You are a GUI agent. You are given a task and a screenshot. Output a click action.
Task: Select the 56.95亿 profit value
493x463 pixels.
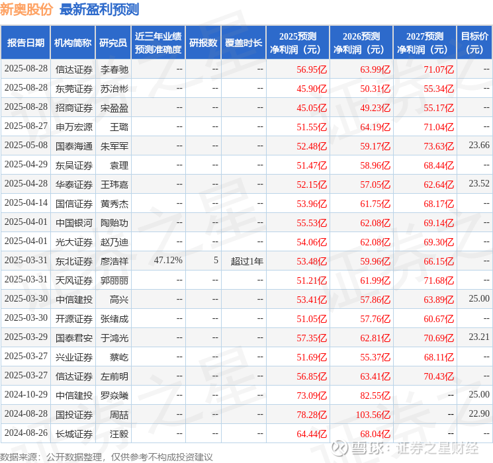(x=312, y=69)
